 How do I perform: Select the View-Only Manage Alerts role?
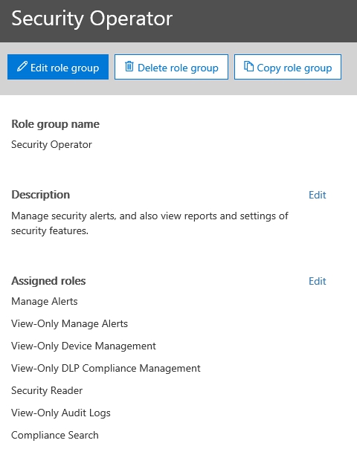pyautogui.click(x=69, y=324)
